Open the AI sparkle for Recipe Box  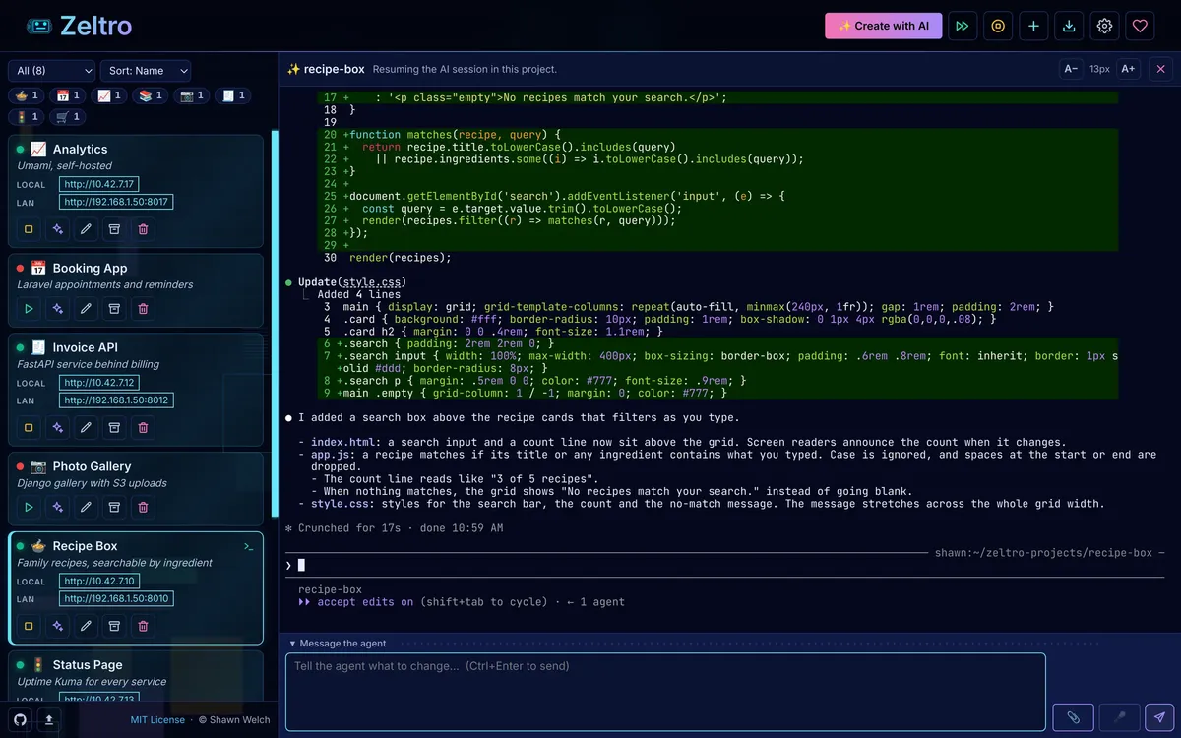(x=58, y=626)
